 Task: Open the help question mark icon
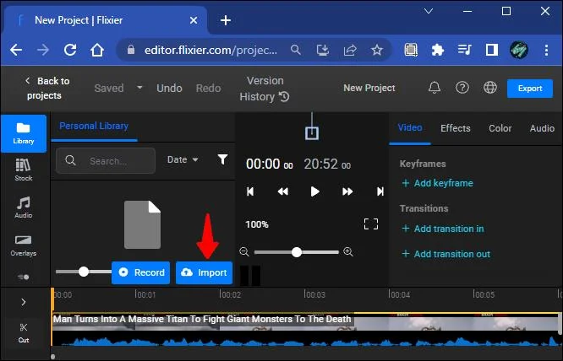[462, 87]
